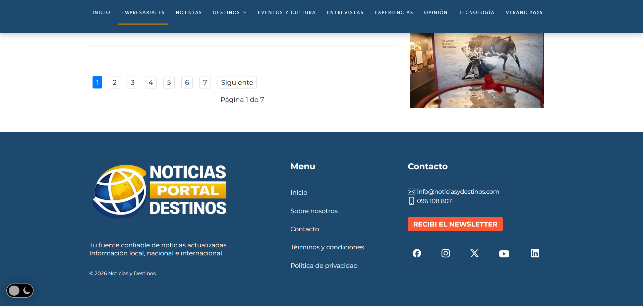Click the X (Twitter) icon
This screenshot has width=643, height=306.
click(474, 253)
